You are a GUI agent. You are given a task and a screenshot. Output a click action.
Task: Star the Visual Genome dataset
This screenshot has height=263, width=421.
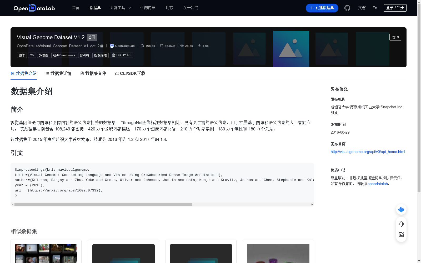(x=395, y=37)
